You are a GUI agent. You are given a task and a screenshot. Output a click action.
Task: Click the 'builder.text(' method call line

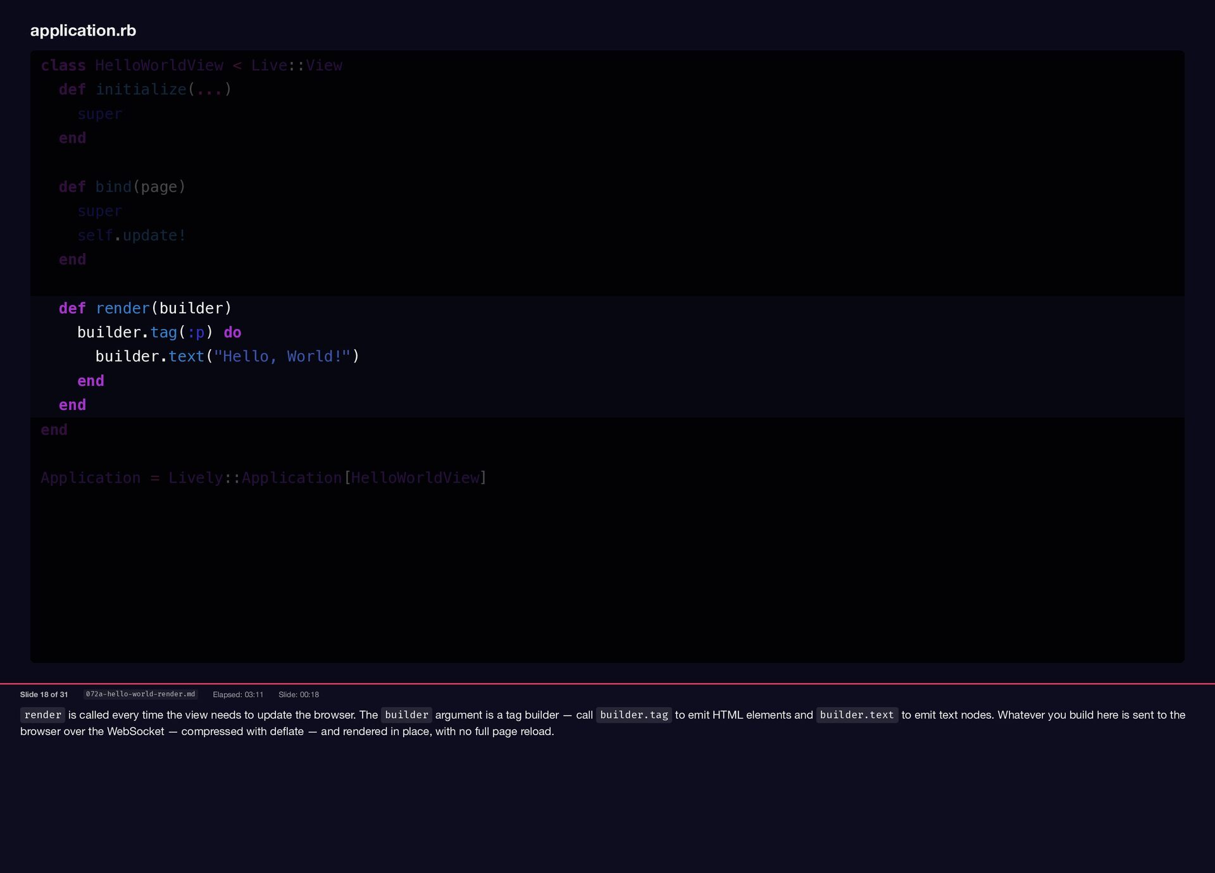(x=227, y=357)
